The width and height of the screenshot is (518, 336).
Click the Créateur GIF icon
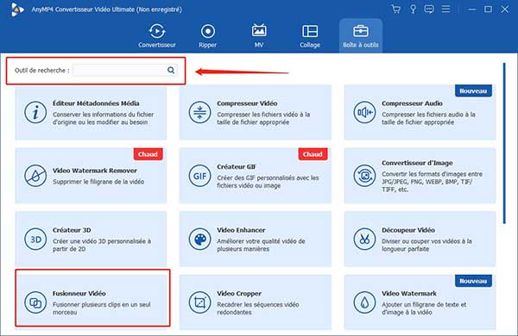point(200,176)
